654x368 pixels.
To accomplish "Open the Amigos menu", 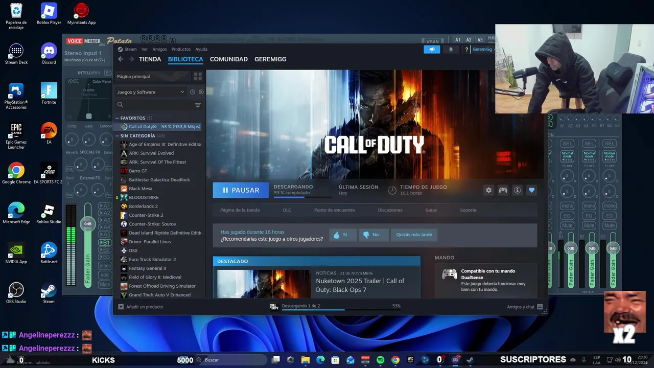I will [x=159, y=50].
